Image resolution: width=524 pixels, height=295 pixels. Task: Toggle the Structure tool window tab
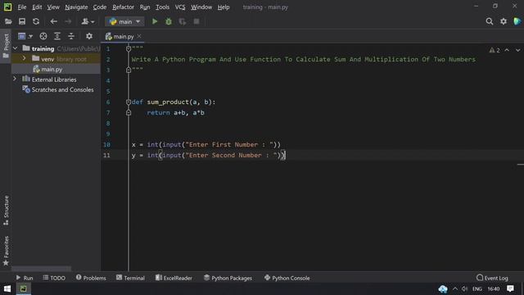click(6, 211)
